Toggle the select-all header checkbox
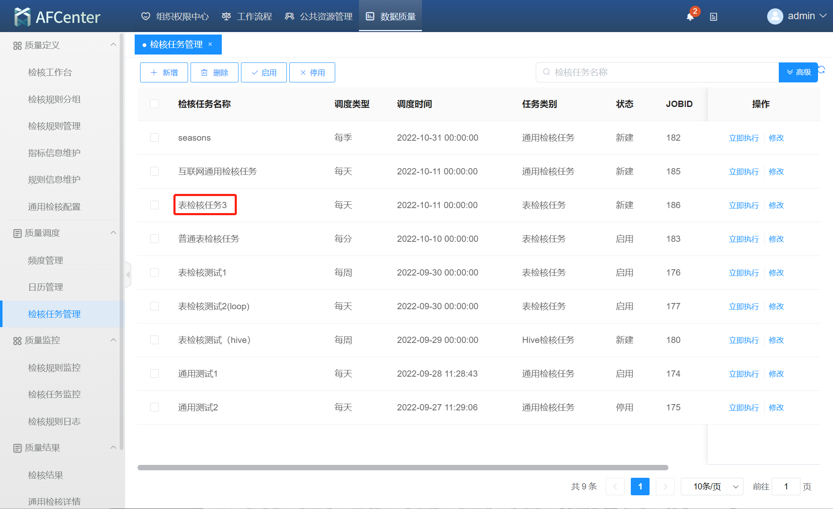Viewport: 833px width, 509px height. point(154,104)
